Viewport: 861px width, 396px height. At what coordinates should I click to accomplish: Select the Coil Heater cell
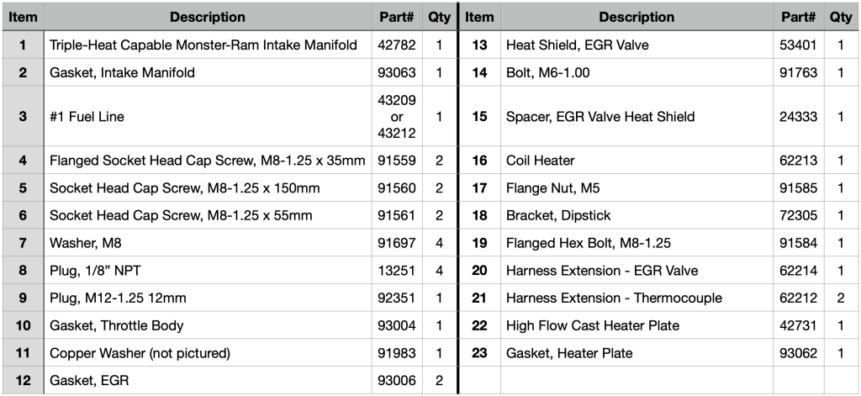pos(637,161)
